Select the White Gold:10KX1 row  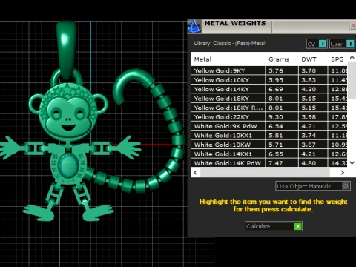(x=269, y=136)
